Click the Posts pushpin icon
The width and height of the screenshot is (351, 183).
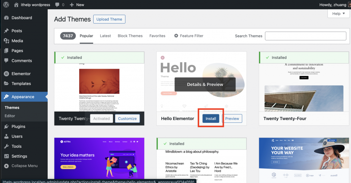coord(7,30)
